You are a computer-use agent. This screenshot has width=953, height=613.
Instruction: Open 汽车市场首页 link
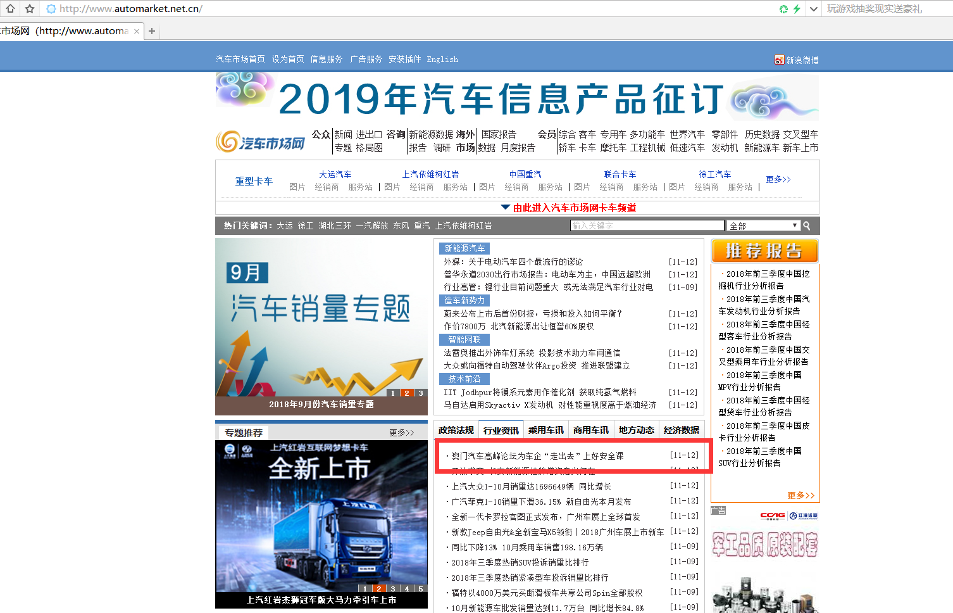[240, 59]
